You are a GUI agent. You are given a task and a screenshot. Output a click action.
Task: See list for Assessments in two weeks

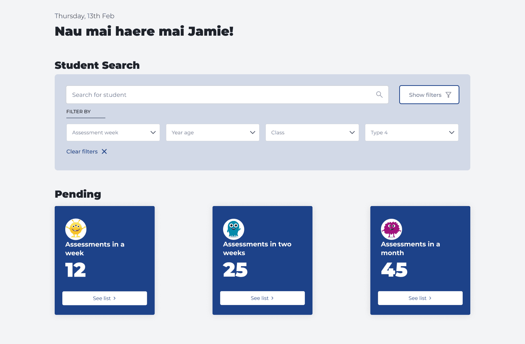[x=262, y=298]
